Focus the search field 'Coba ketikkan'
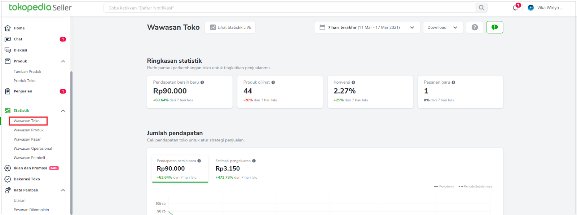Image resolution: width=577 pixels, height=215 pixels. point(290,8)
